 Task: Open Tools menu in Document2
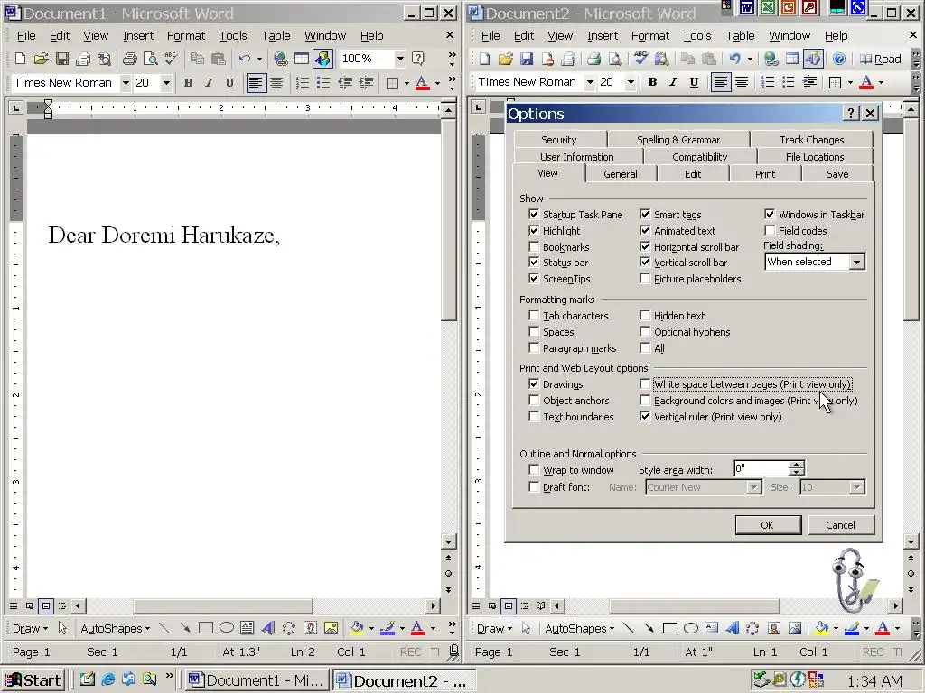pyautogui.click(x=697, y=36)
